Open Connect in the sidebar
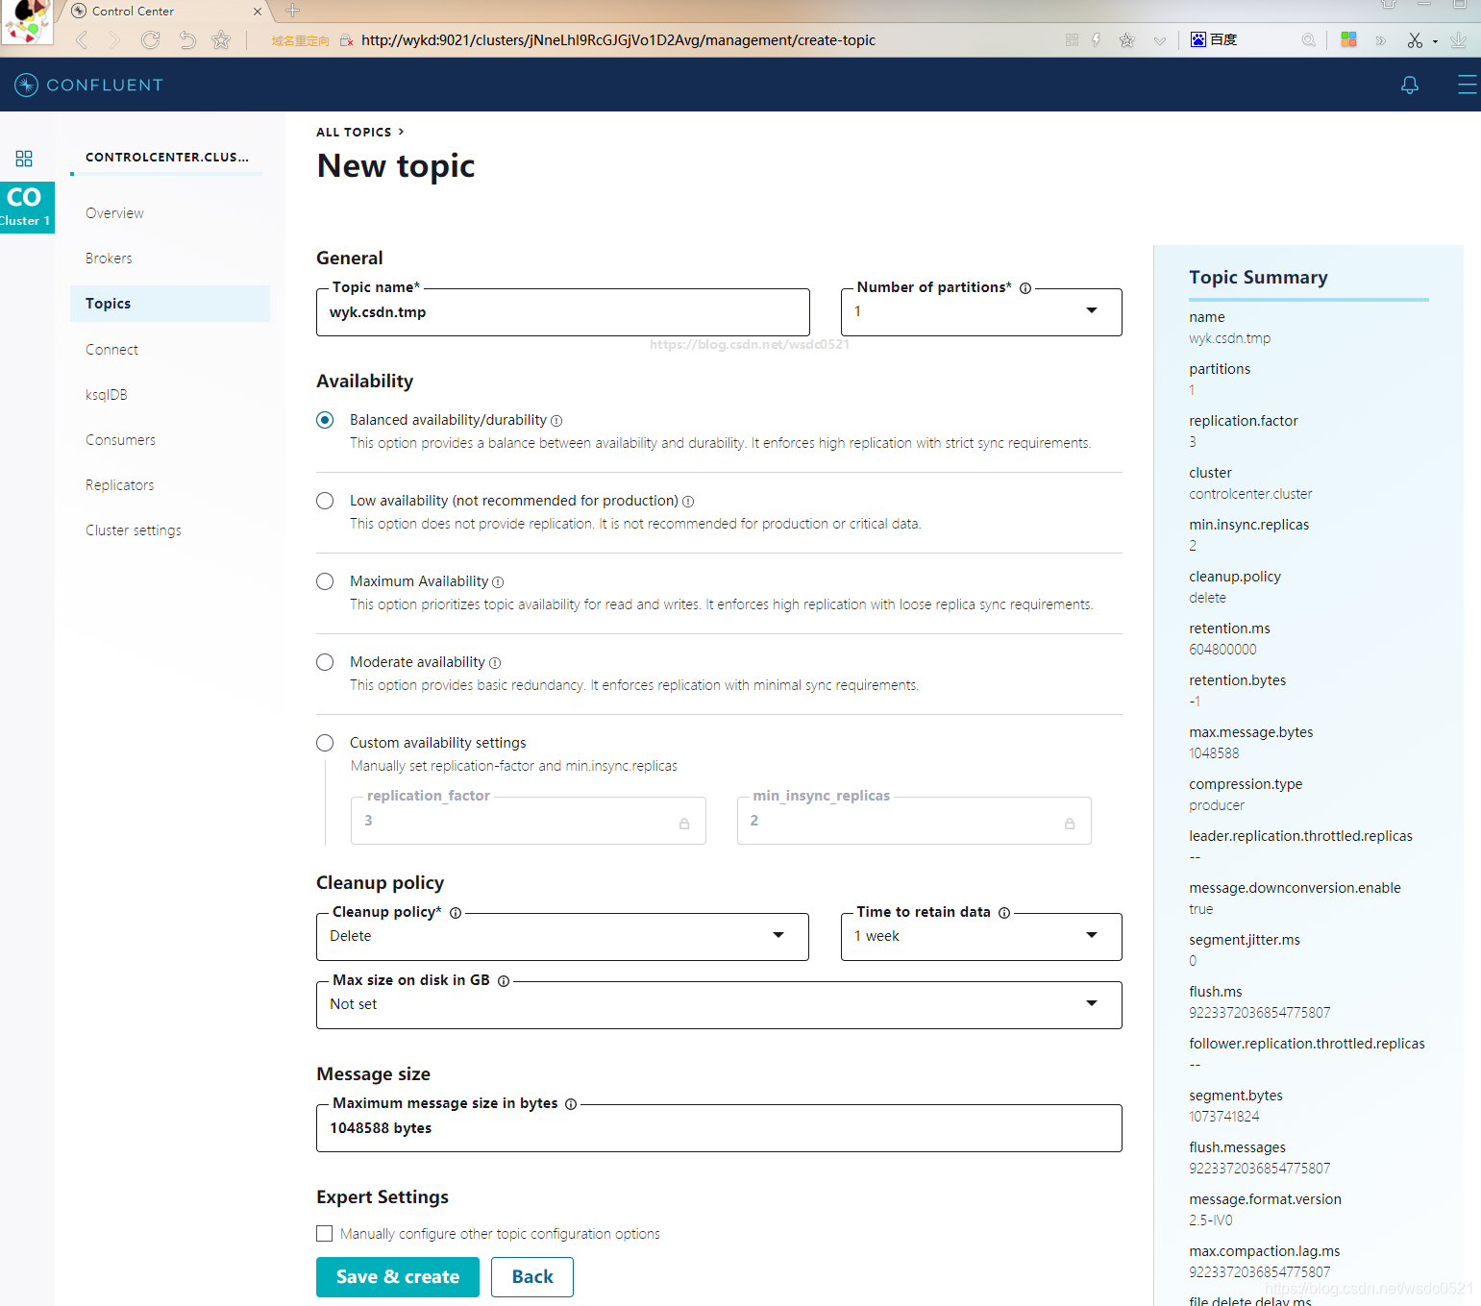 [111, 350]
